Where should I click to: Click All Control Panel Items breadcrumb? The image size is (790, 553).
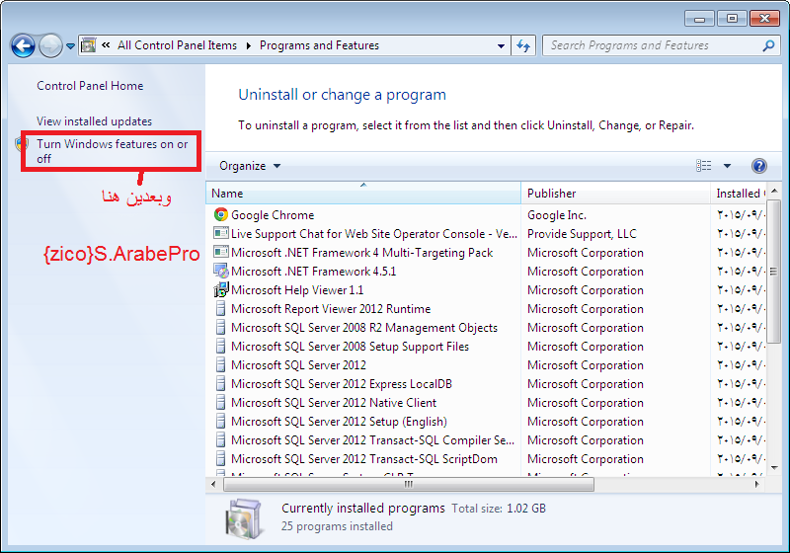pyautogui.click(x=178, y=45)
